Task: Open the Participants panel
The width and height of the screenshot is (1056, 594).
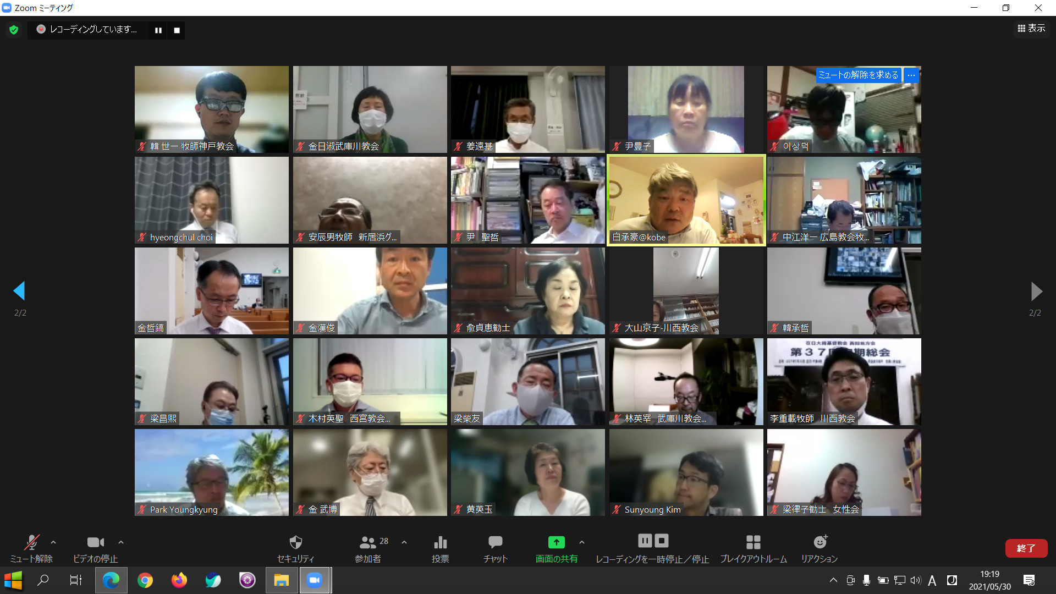Action: tap(368, 542)
